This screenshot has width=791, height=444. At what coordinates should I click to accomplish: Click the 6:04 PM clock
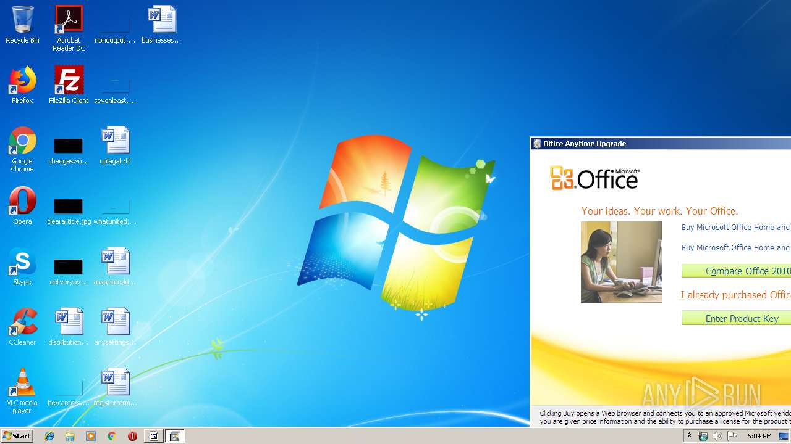click(759, 436)
